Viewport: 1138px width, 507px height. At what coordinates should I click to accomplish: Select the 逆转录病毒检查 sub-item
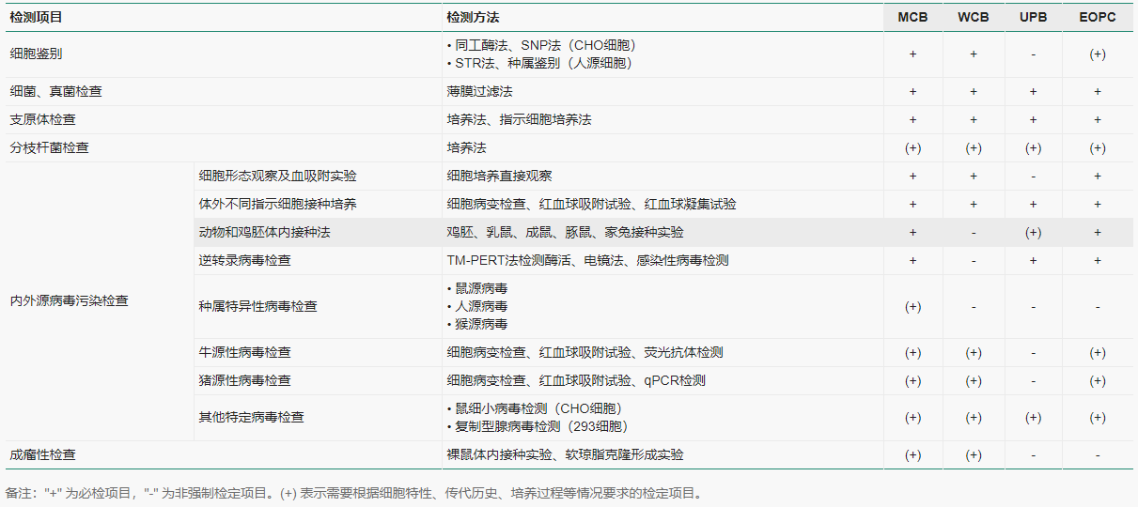pyautogui.click(x=244, y=261)
